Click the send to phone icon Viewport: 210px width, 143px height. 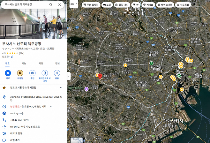coord(45,73)
